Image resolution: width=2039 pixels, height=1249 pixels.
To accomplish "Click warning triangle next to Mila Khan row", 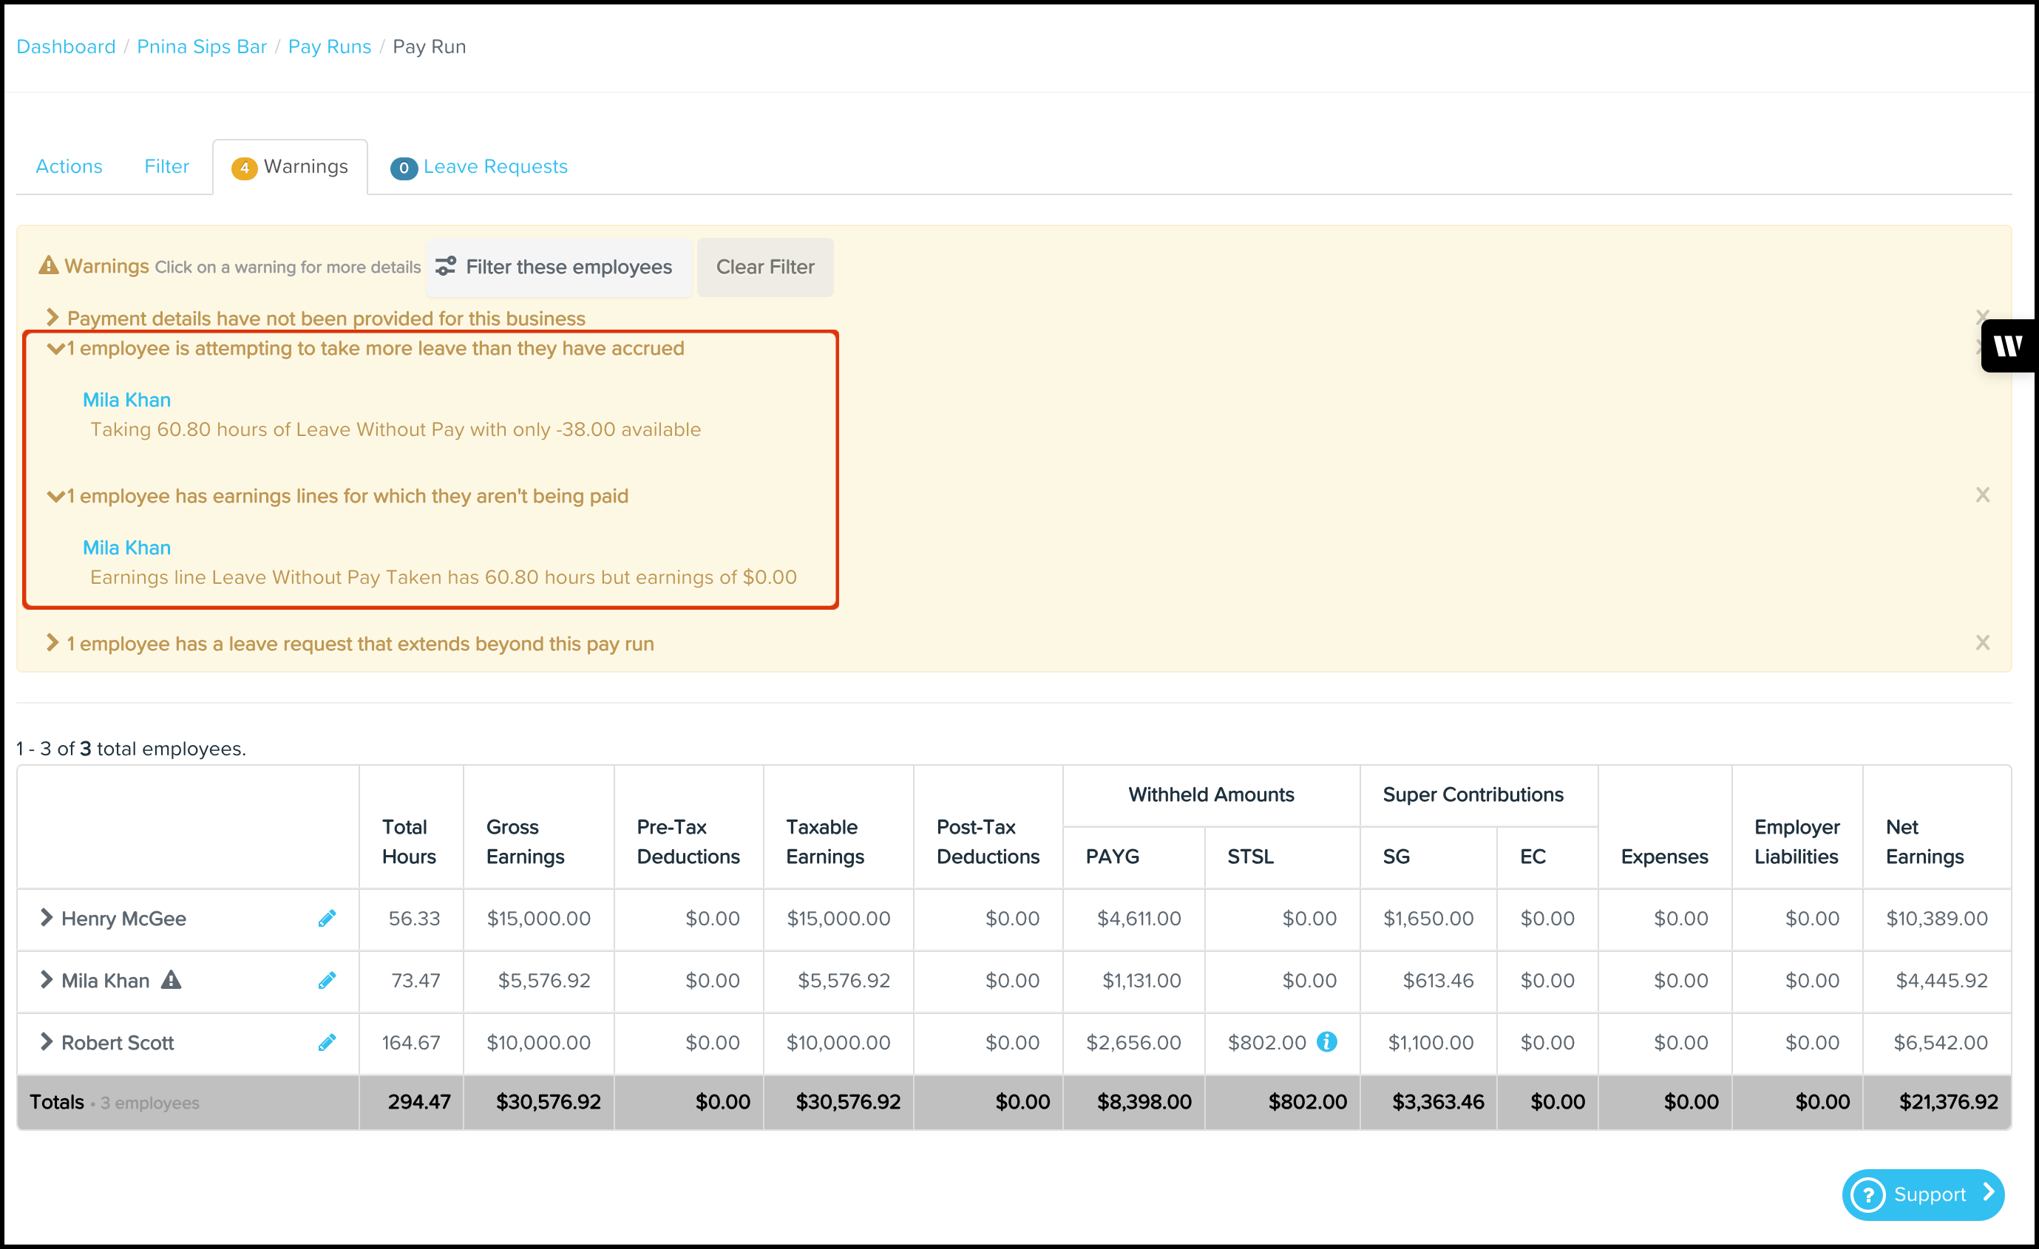I will pyautogui.click(x=171, y=980).
